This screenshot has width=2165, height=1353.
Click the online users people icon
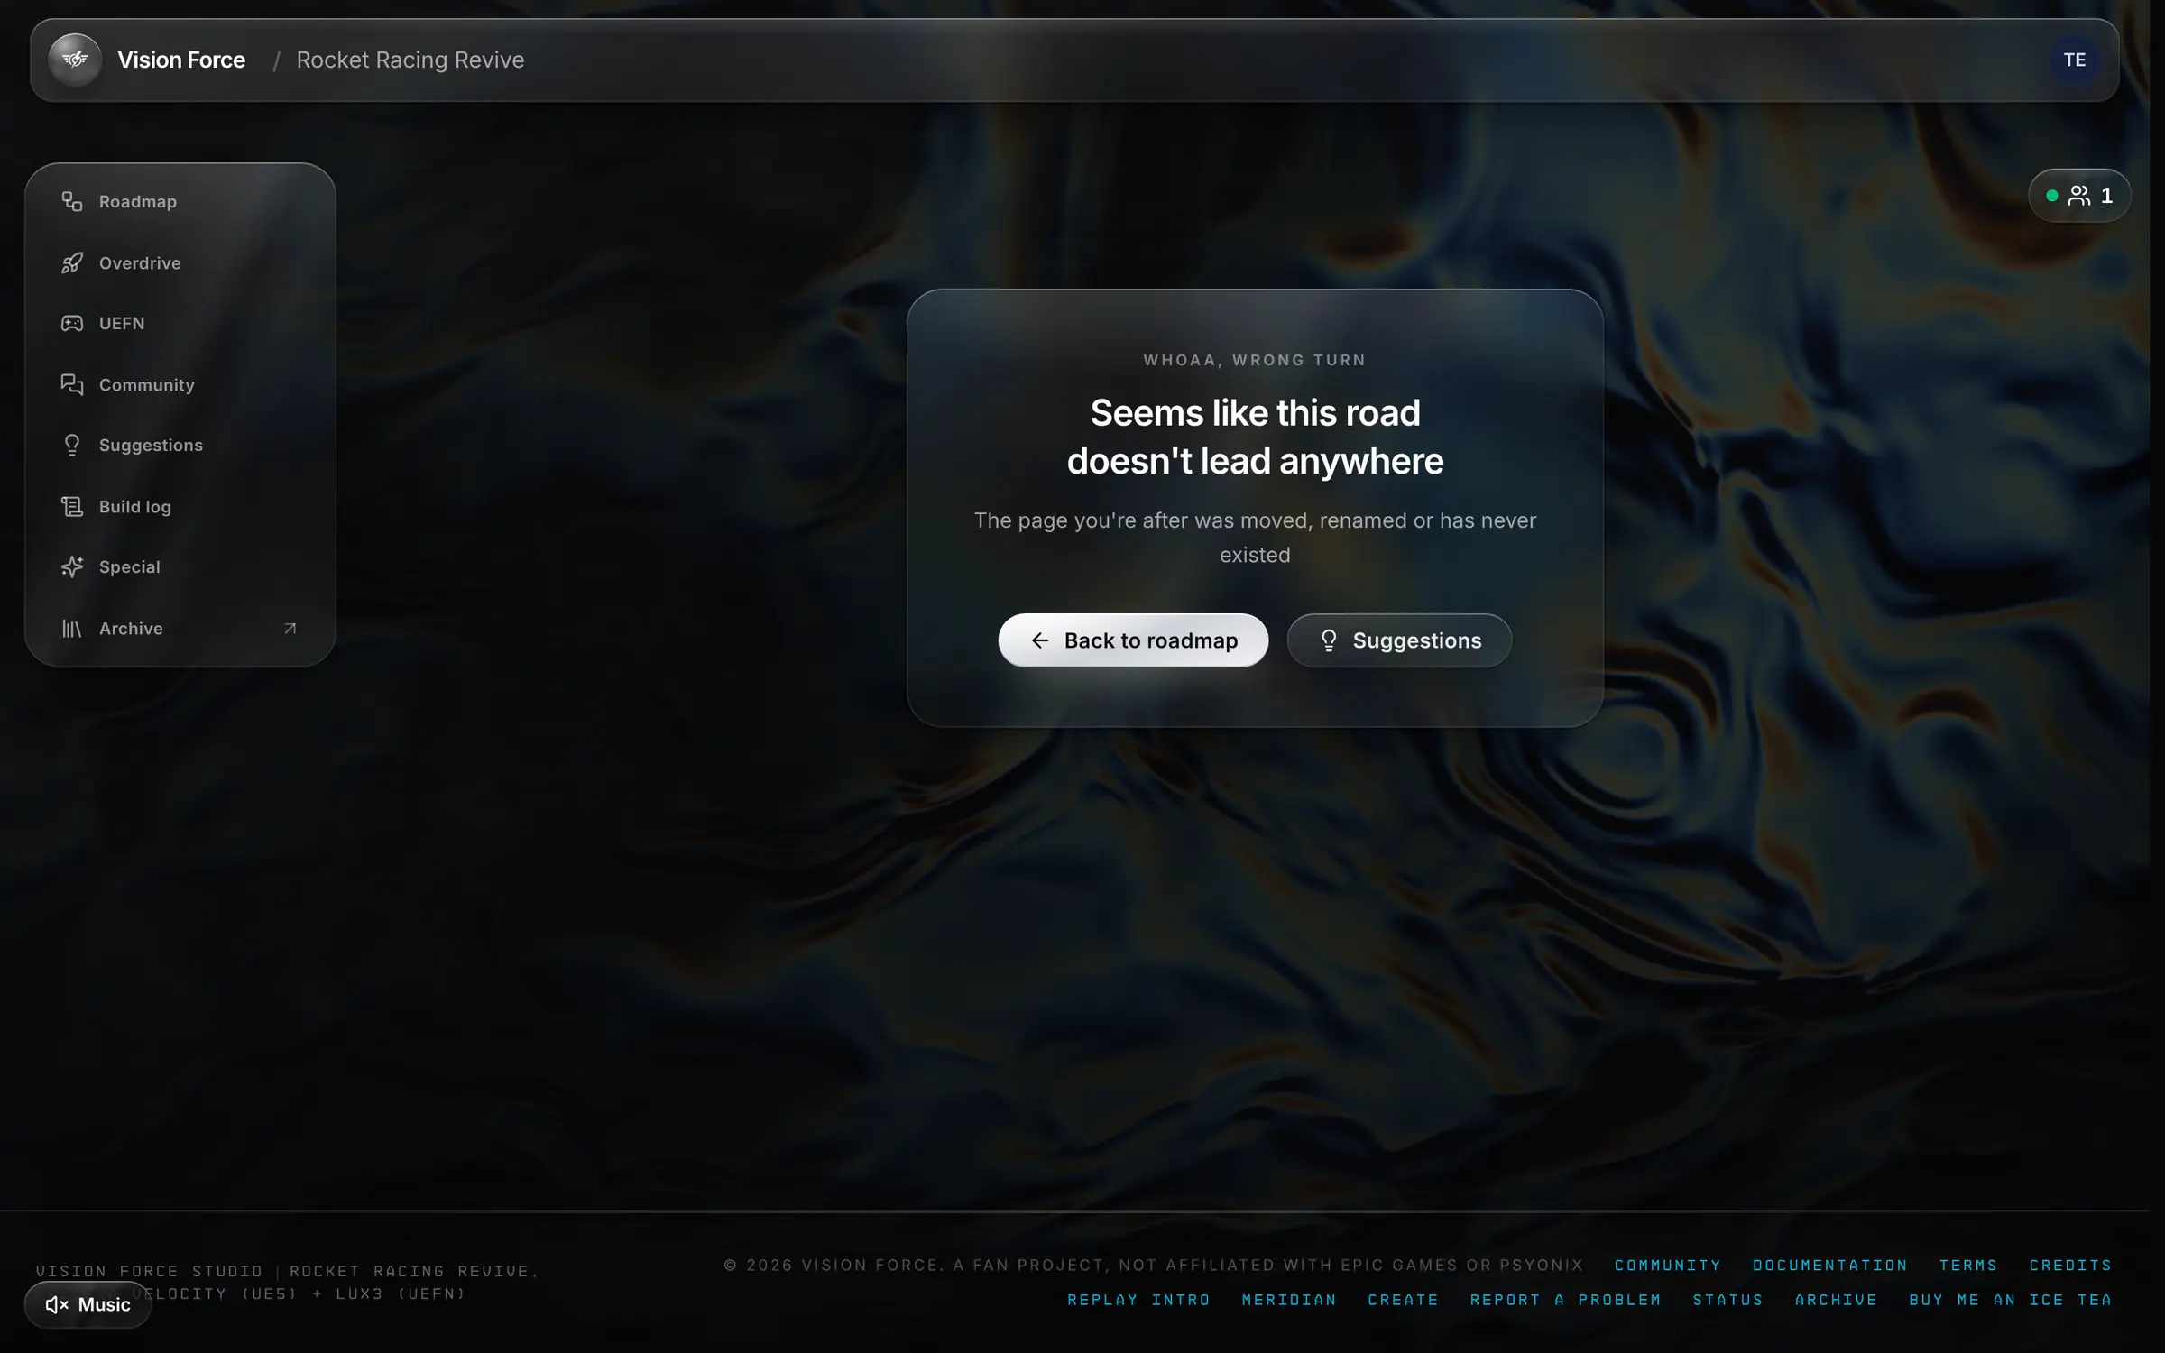pyautogui.click(x=2079, y=196)
